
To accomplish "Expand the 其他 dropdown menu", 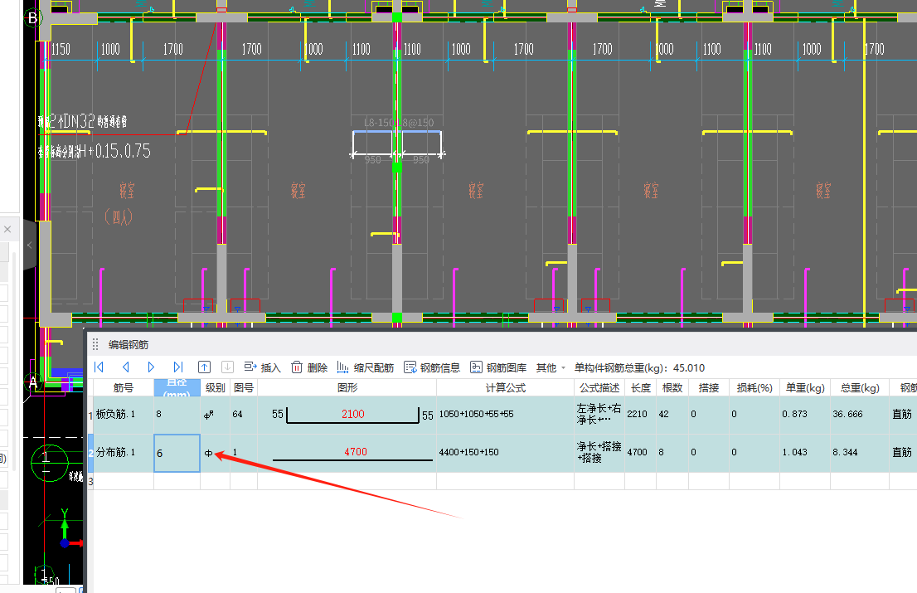I will pyautogui.click(x=551, y=367).
